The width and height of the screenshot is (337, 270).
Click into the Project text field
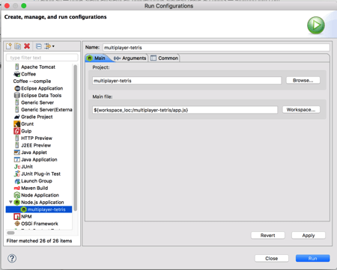coord(186,81)
